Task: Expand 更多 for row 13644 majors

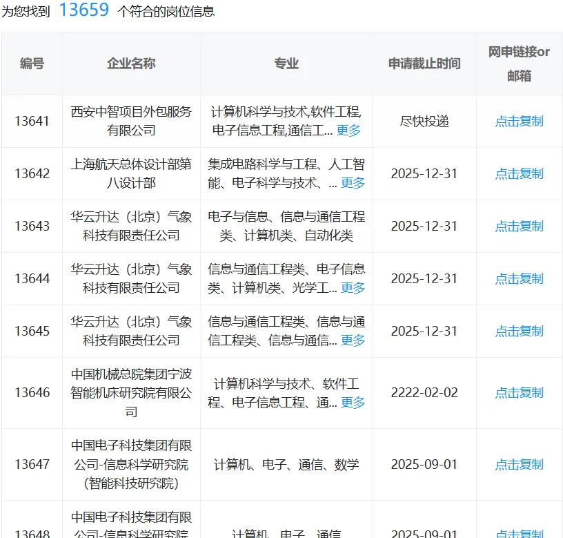Action: (x=353, y=287)
